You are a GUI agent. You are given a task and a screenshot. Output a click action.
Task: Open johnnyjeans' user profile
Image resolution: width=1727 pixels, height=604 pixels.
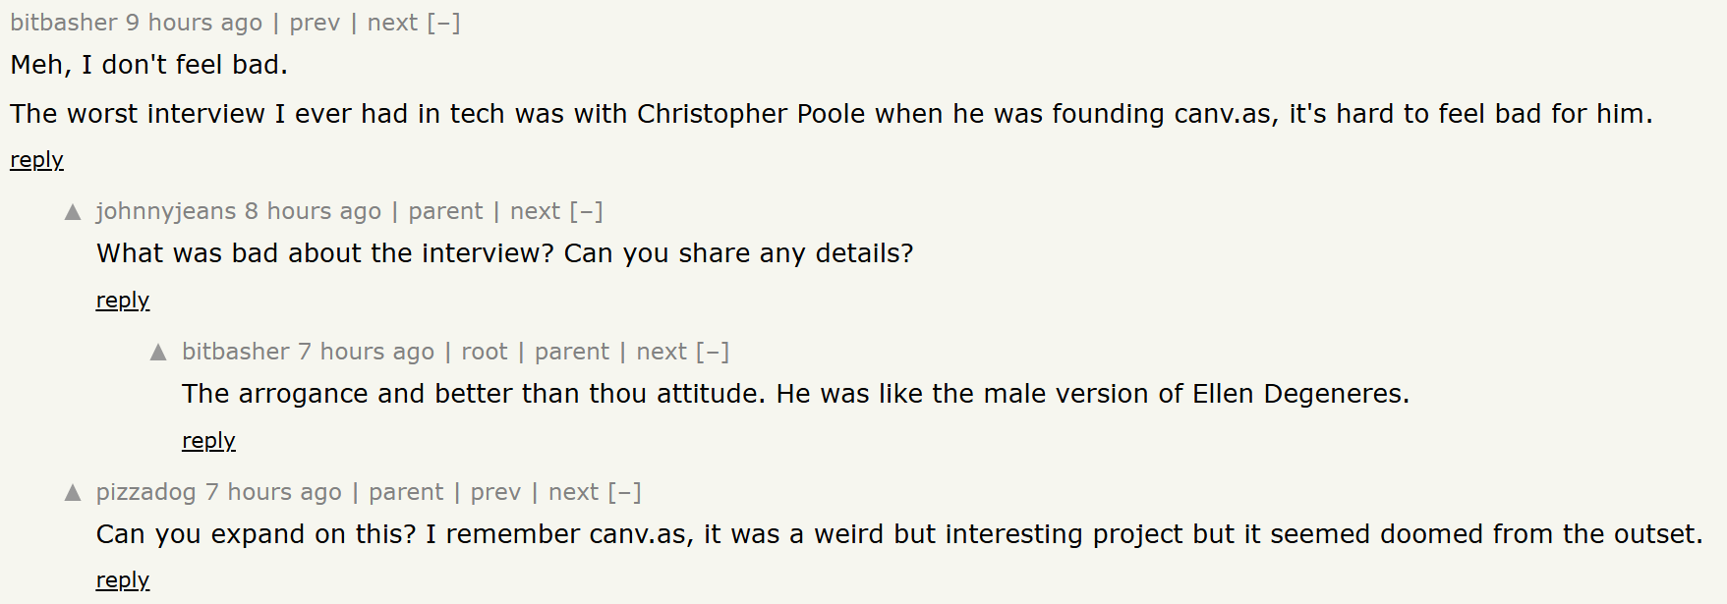(165, 211)
